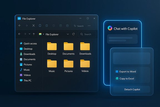The height and width of the screenshot is (107, 160).
Task: Select Downloads in the sidebar
Action: click(27, 54)
